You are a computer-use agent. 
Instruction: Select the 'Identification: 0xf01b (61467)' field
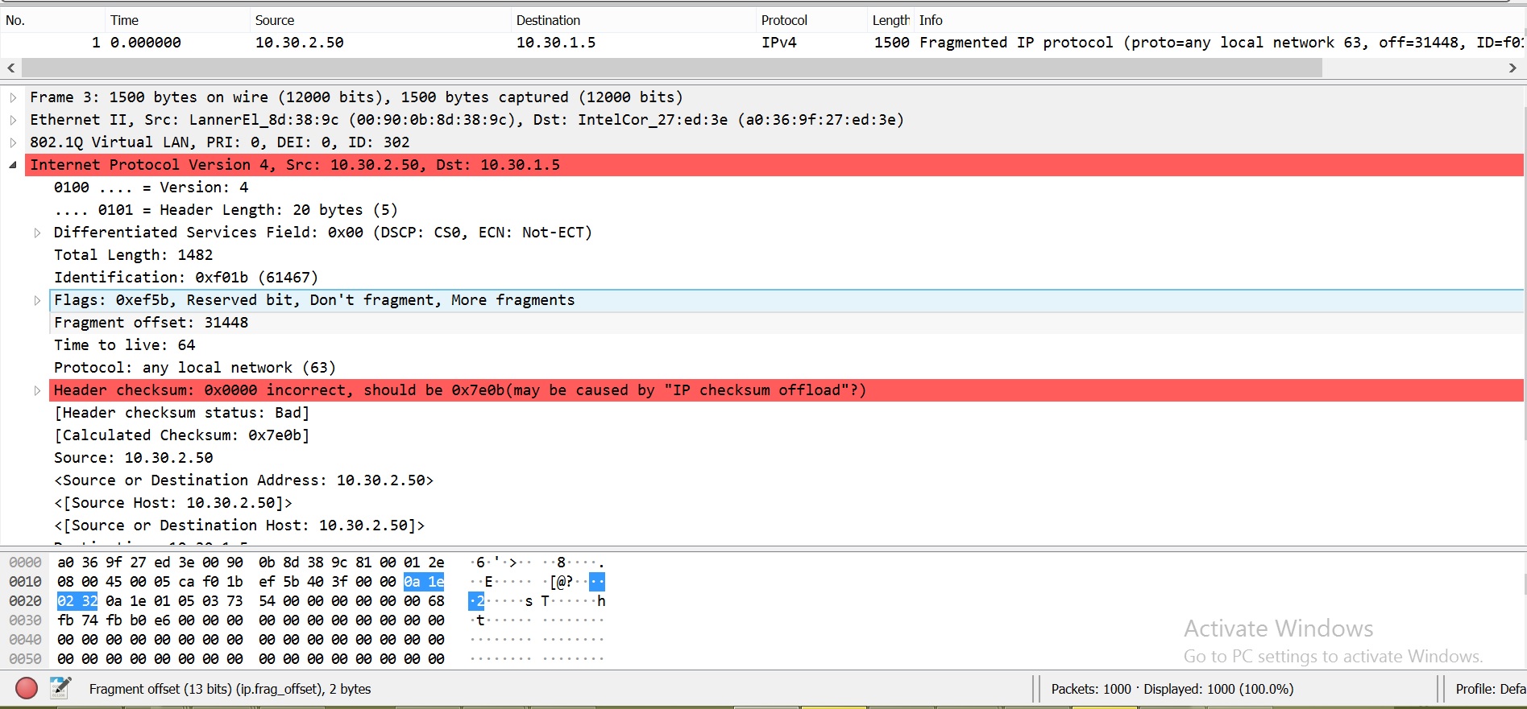click(186, 278)
